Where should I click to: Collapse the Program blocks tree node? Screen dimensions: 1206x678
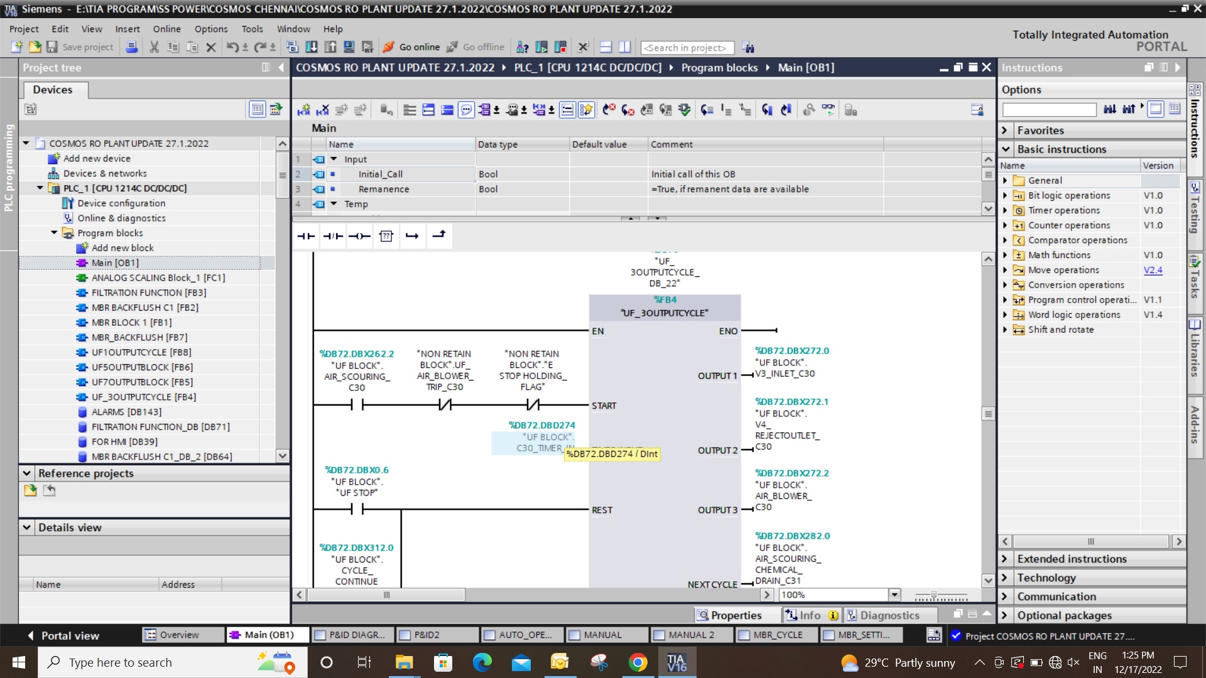click(x=54, y=233)
